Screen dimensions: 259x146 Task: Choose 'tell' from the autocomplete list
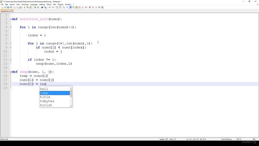55,89
